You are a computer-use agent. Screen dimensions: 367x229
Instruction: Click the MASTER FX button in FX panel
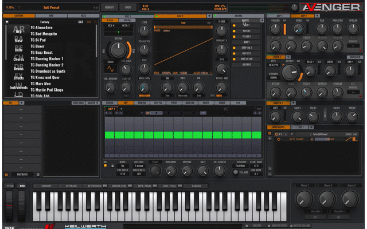pyautogui.click(x=93, y=103)
